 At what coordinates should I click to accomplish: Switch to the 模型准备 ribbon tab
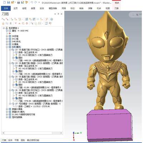[x=53, y=8]
